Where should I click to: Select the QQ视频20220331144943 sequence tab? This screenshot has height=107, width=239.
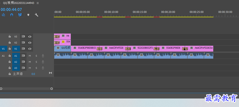[x=19, y=3]
